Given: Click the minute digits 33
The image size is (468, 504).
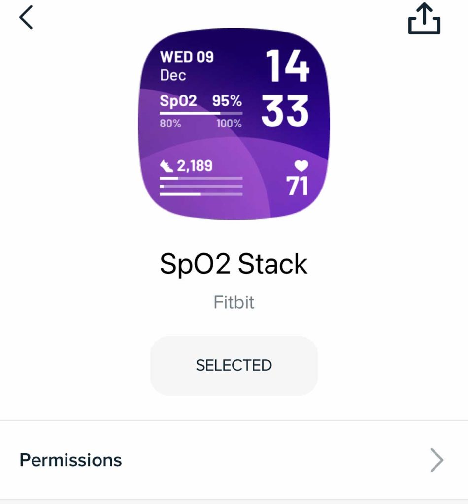Looking at the screenshot, I should [285, 111].
